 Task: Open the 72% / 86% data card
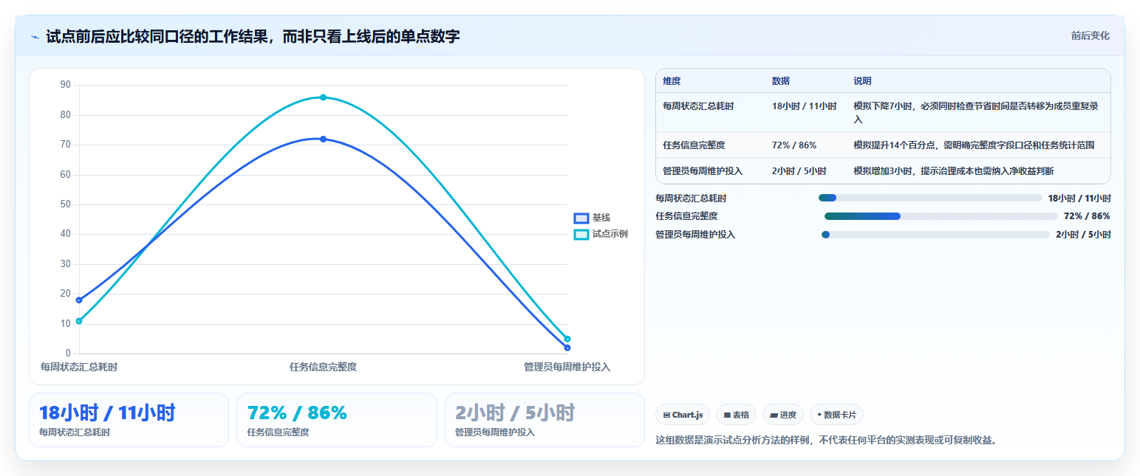coord(337,420)
